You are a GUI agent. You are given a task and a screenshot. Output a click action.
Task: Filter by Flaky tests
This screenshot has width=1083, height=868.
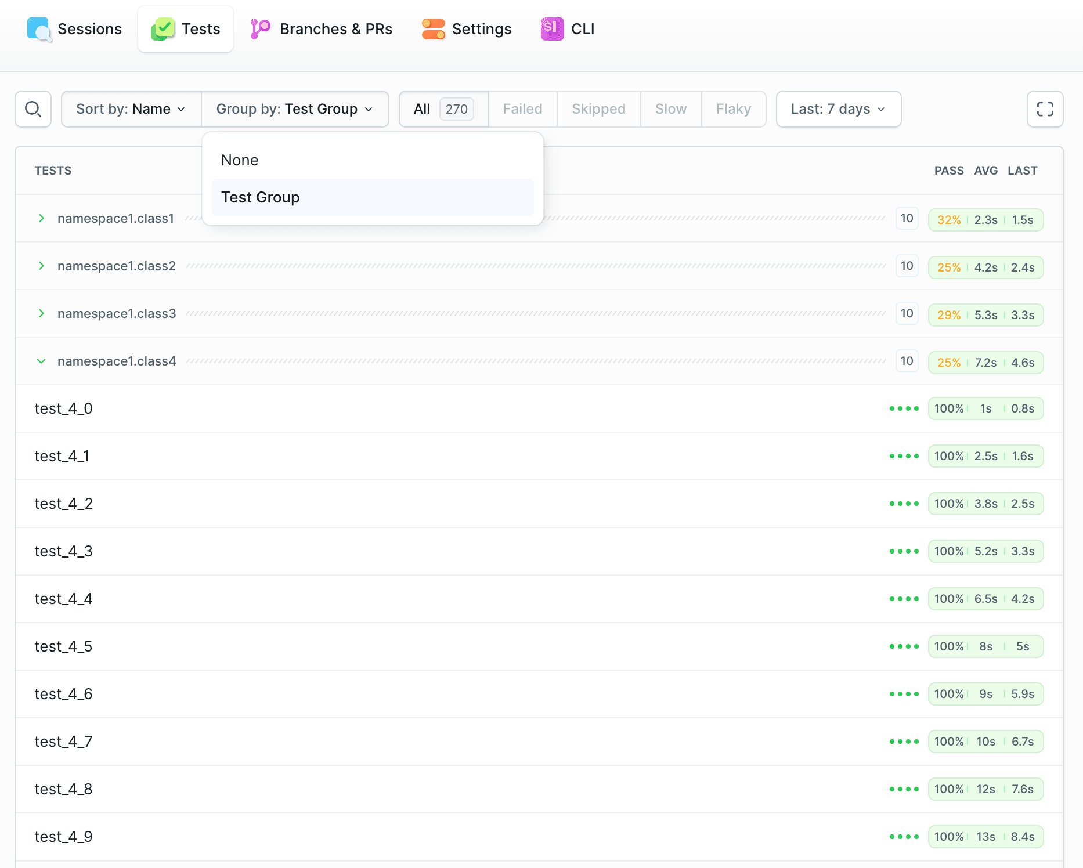tap(733, 109)
